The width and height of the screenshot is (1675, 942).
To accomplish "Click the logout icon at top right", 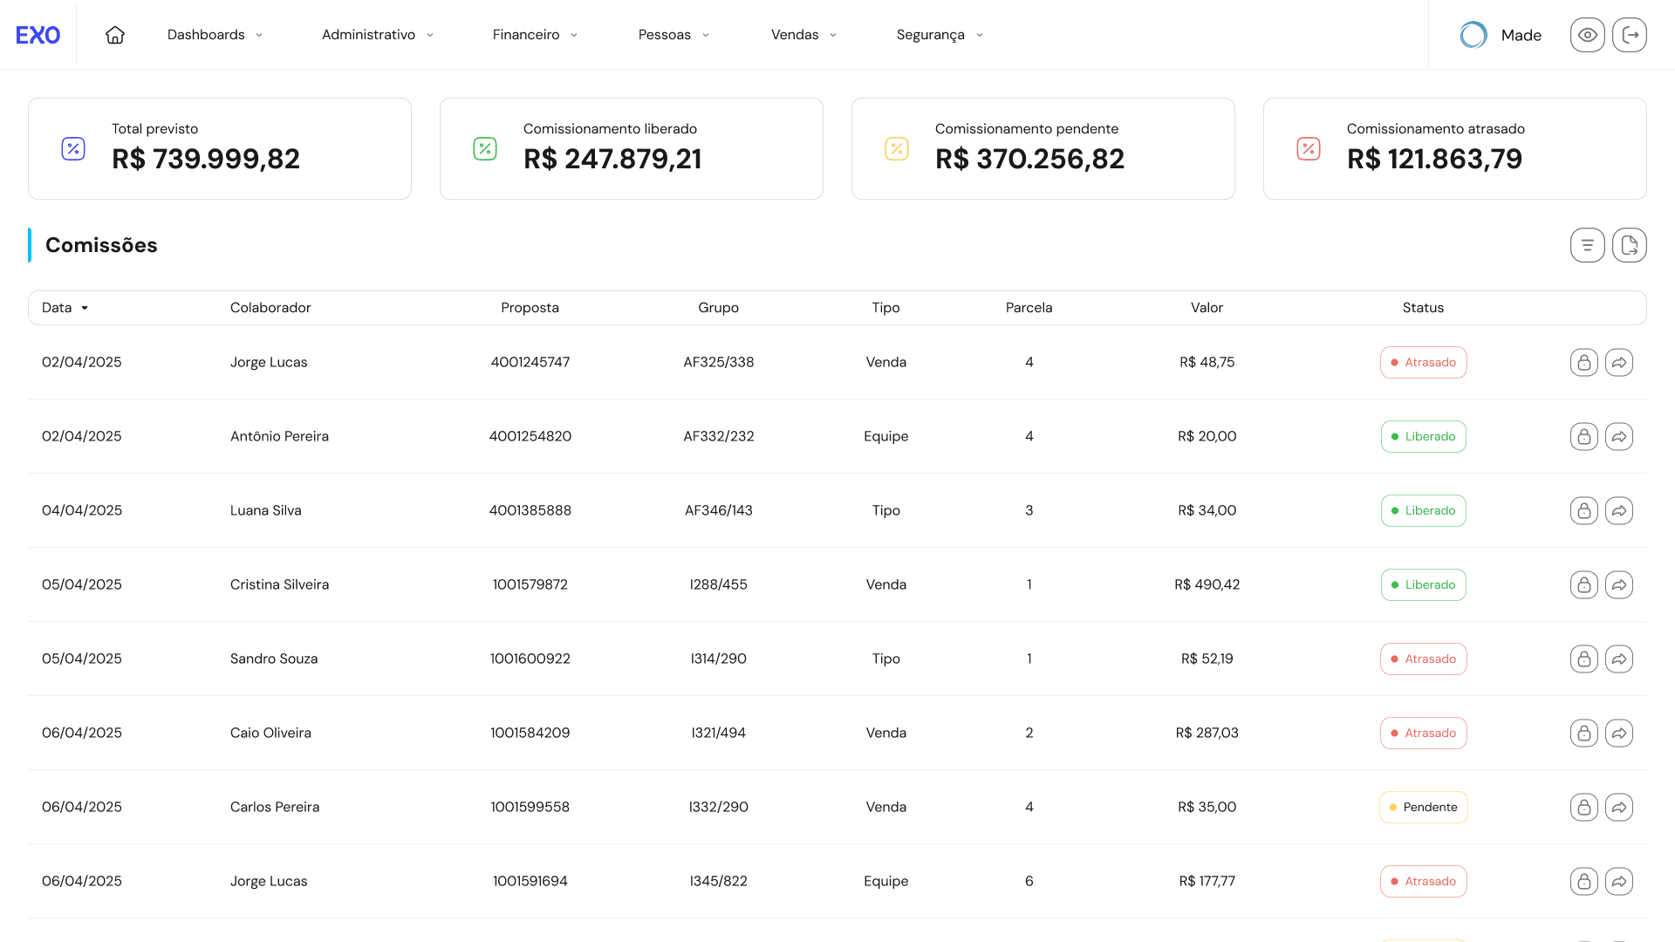I will 1629,35.
